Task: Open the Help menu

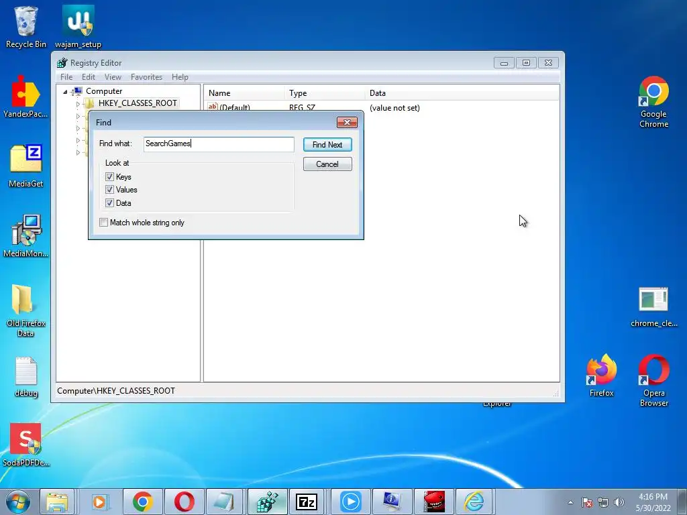Action: tap(180, 77)
